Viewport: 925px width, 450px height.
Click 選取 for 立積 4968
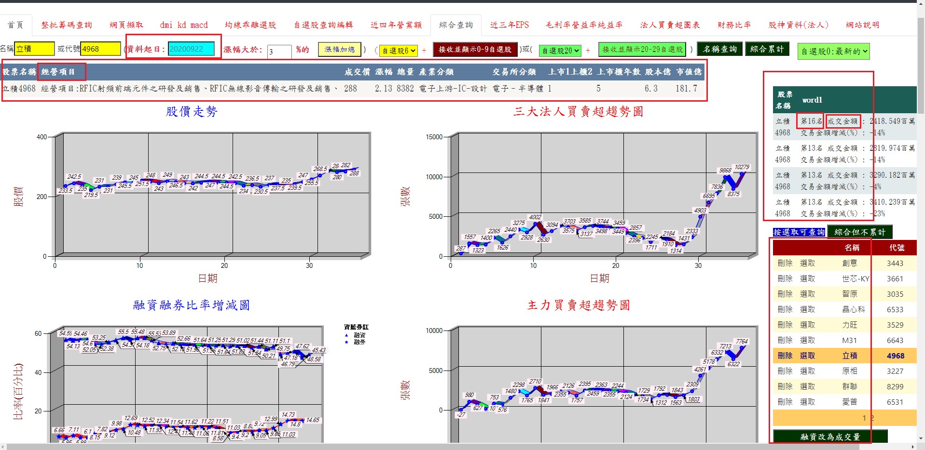(807, 356)
